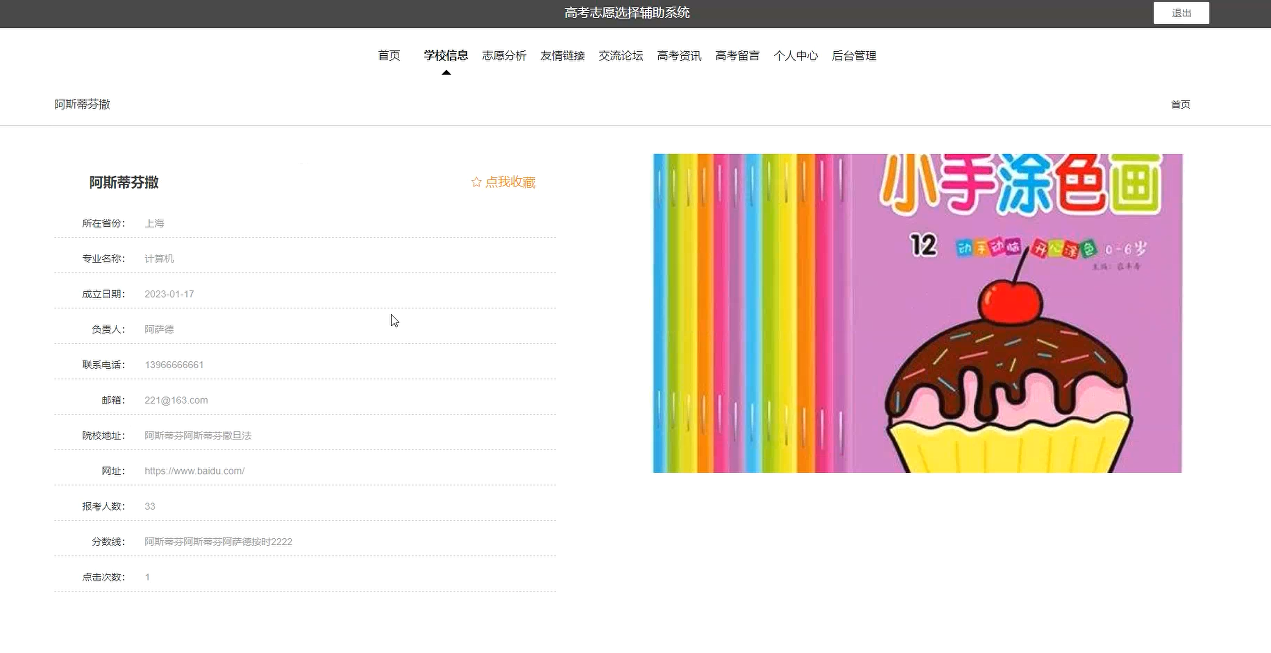Click the 点击次数 label
This screenshot has width=1271, height=653.
point(103,577)
